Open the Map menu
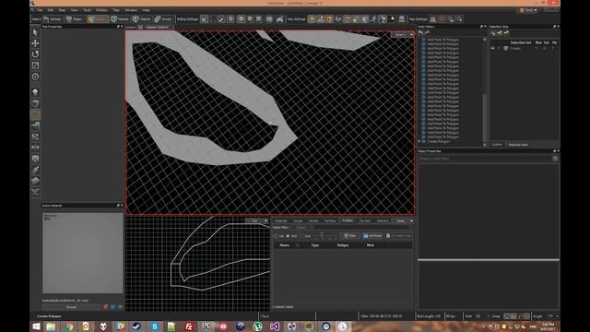This screenshot has height=332, width=590. click(x=62, y=10)
